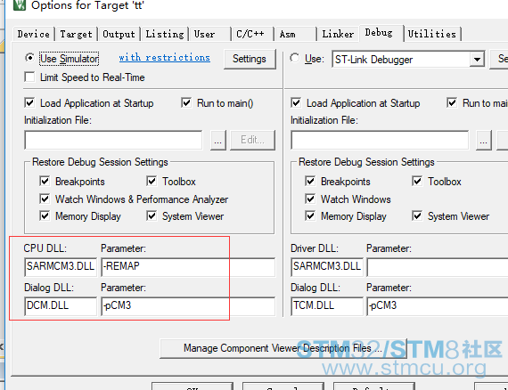Click simulator Initialization File input field
508x390 pixels.
pyautogui.click(x=113, y=140)
